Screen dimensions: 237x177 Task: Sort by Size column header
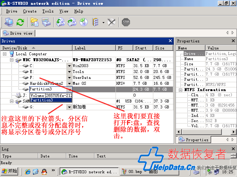tap(163, 48)
